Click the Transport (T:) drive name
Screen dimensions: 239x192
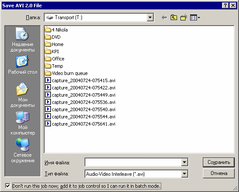point(69,17)
